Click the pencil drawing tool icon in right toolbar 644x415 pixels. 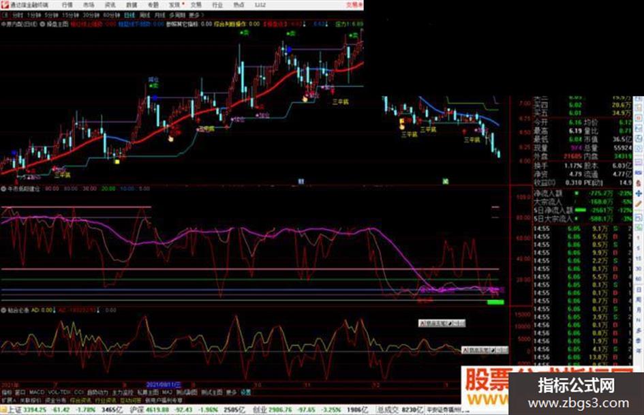(639, 204)
